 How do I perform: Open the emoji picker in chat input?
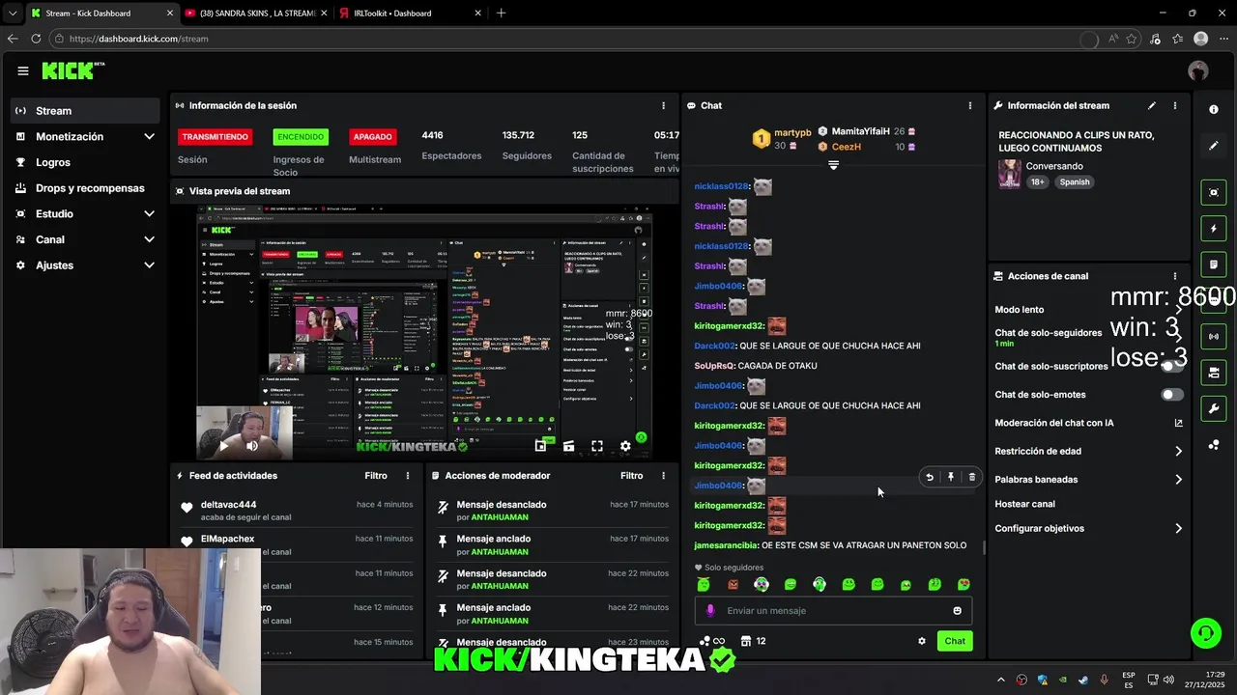tap(958, 610)
